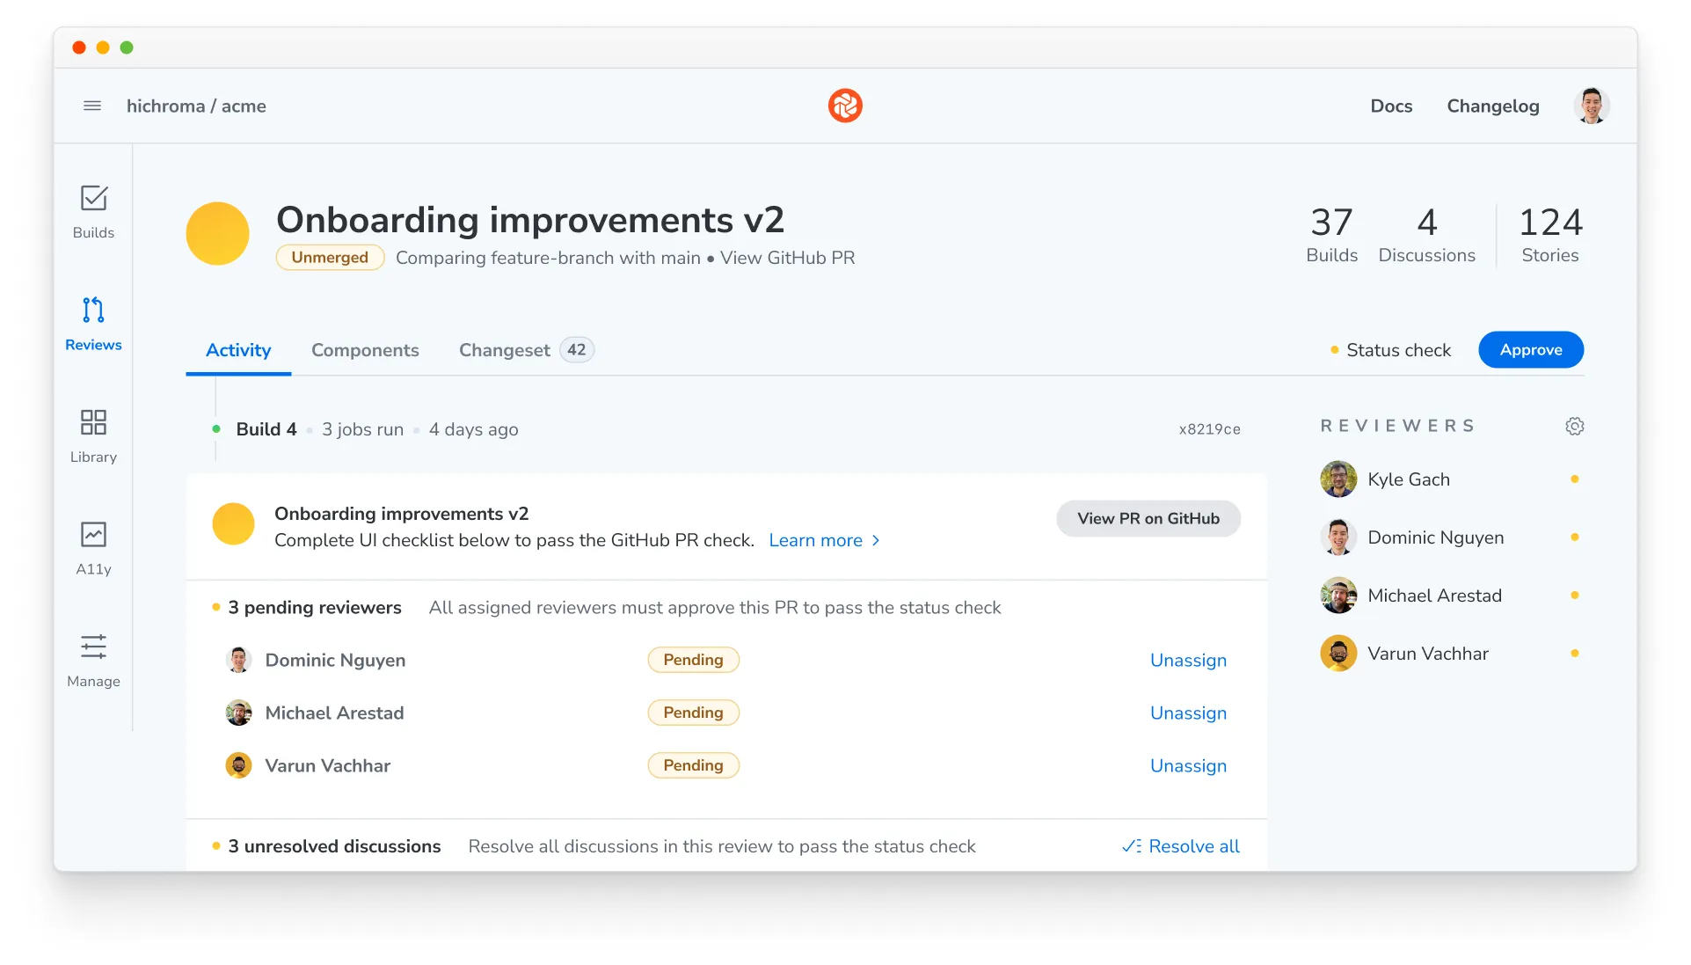Click Michael Arestad's avatar in Reviewers panel
Viewport: 1691px width, 965px height.
1338,596
